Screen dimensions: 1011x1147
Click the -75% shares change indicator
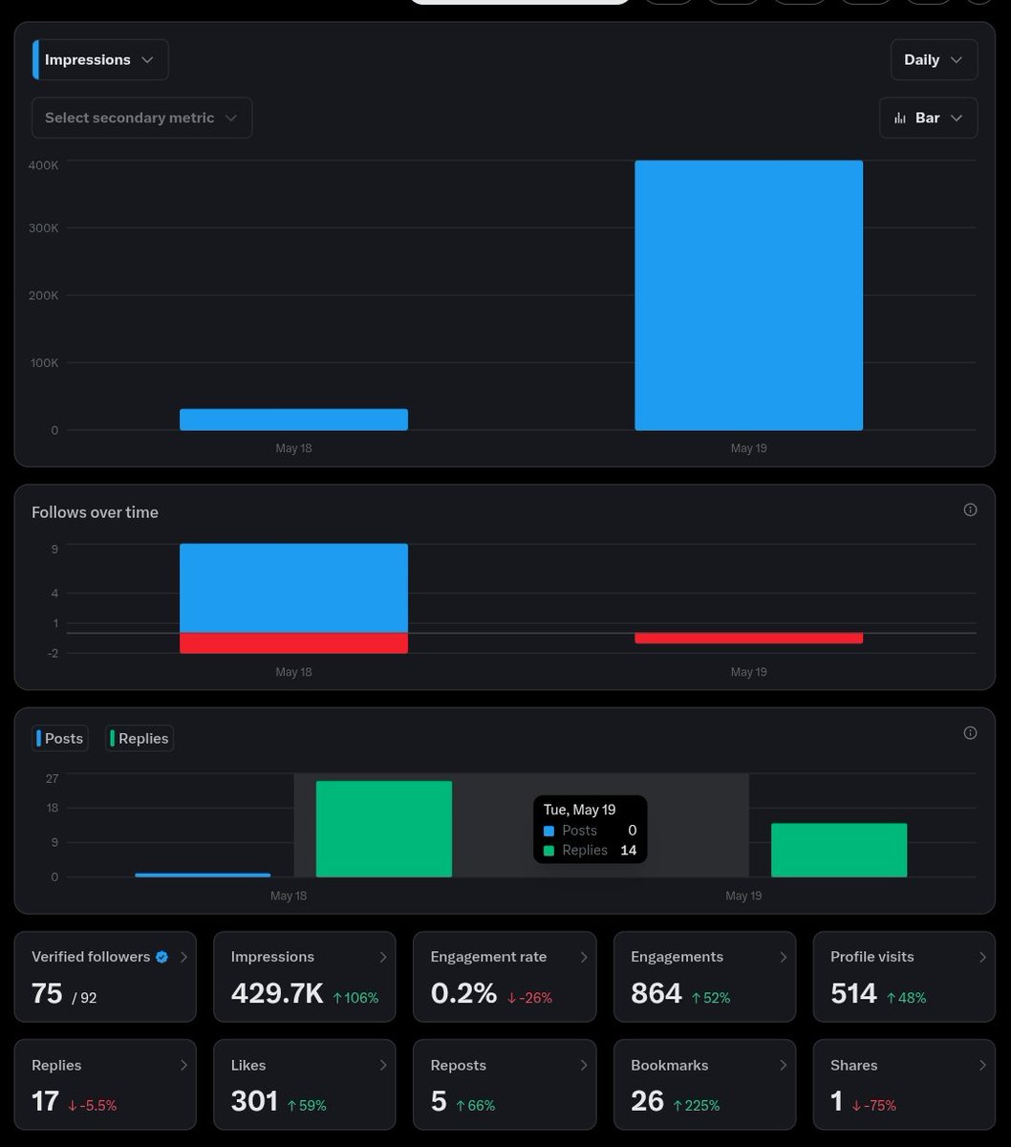(x=873, y=1105)
